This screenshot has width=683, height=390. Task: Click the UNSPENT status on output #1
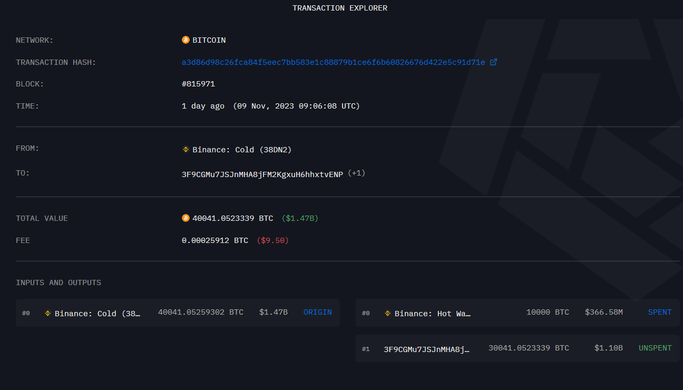[655, 348]
